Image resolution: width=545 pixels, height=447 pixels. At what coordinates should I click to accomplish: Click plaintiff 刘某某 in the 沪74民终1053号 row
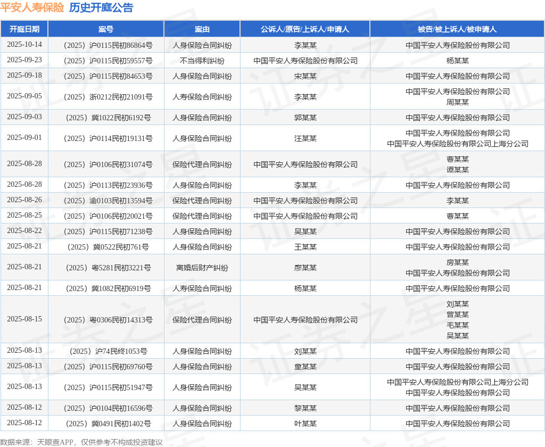pos(305,351)
